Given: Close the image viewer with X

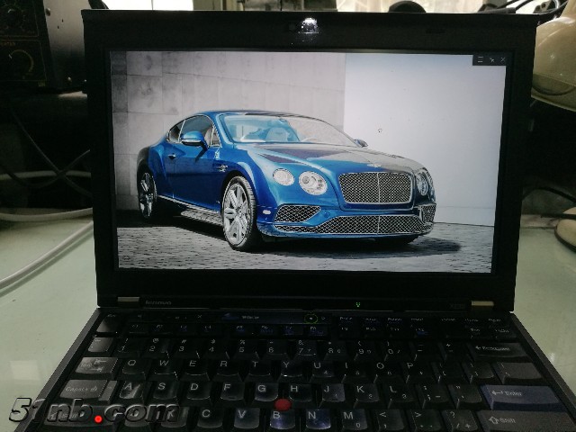Looking at the screenshot, I should pos(502,59).
